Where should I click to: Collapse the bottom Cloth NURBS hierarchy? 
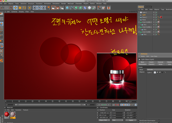pos(139,32)
